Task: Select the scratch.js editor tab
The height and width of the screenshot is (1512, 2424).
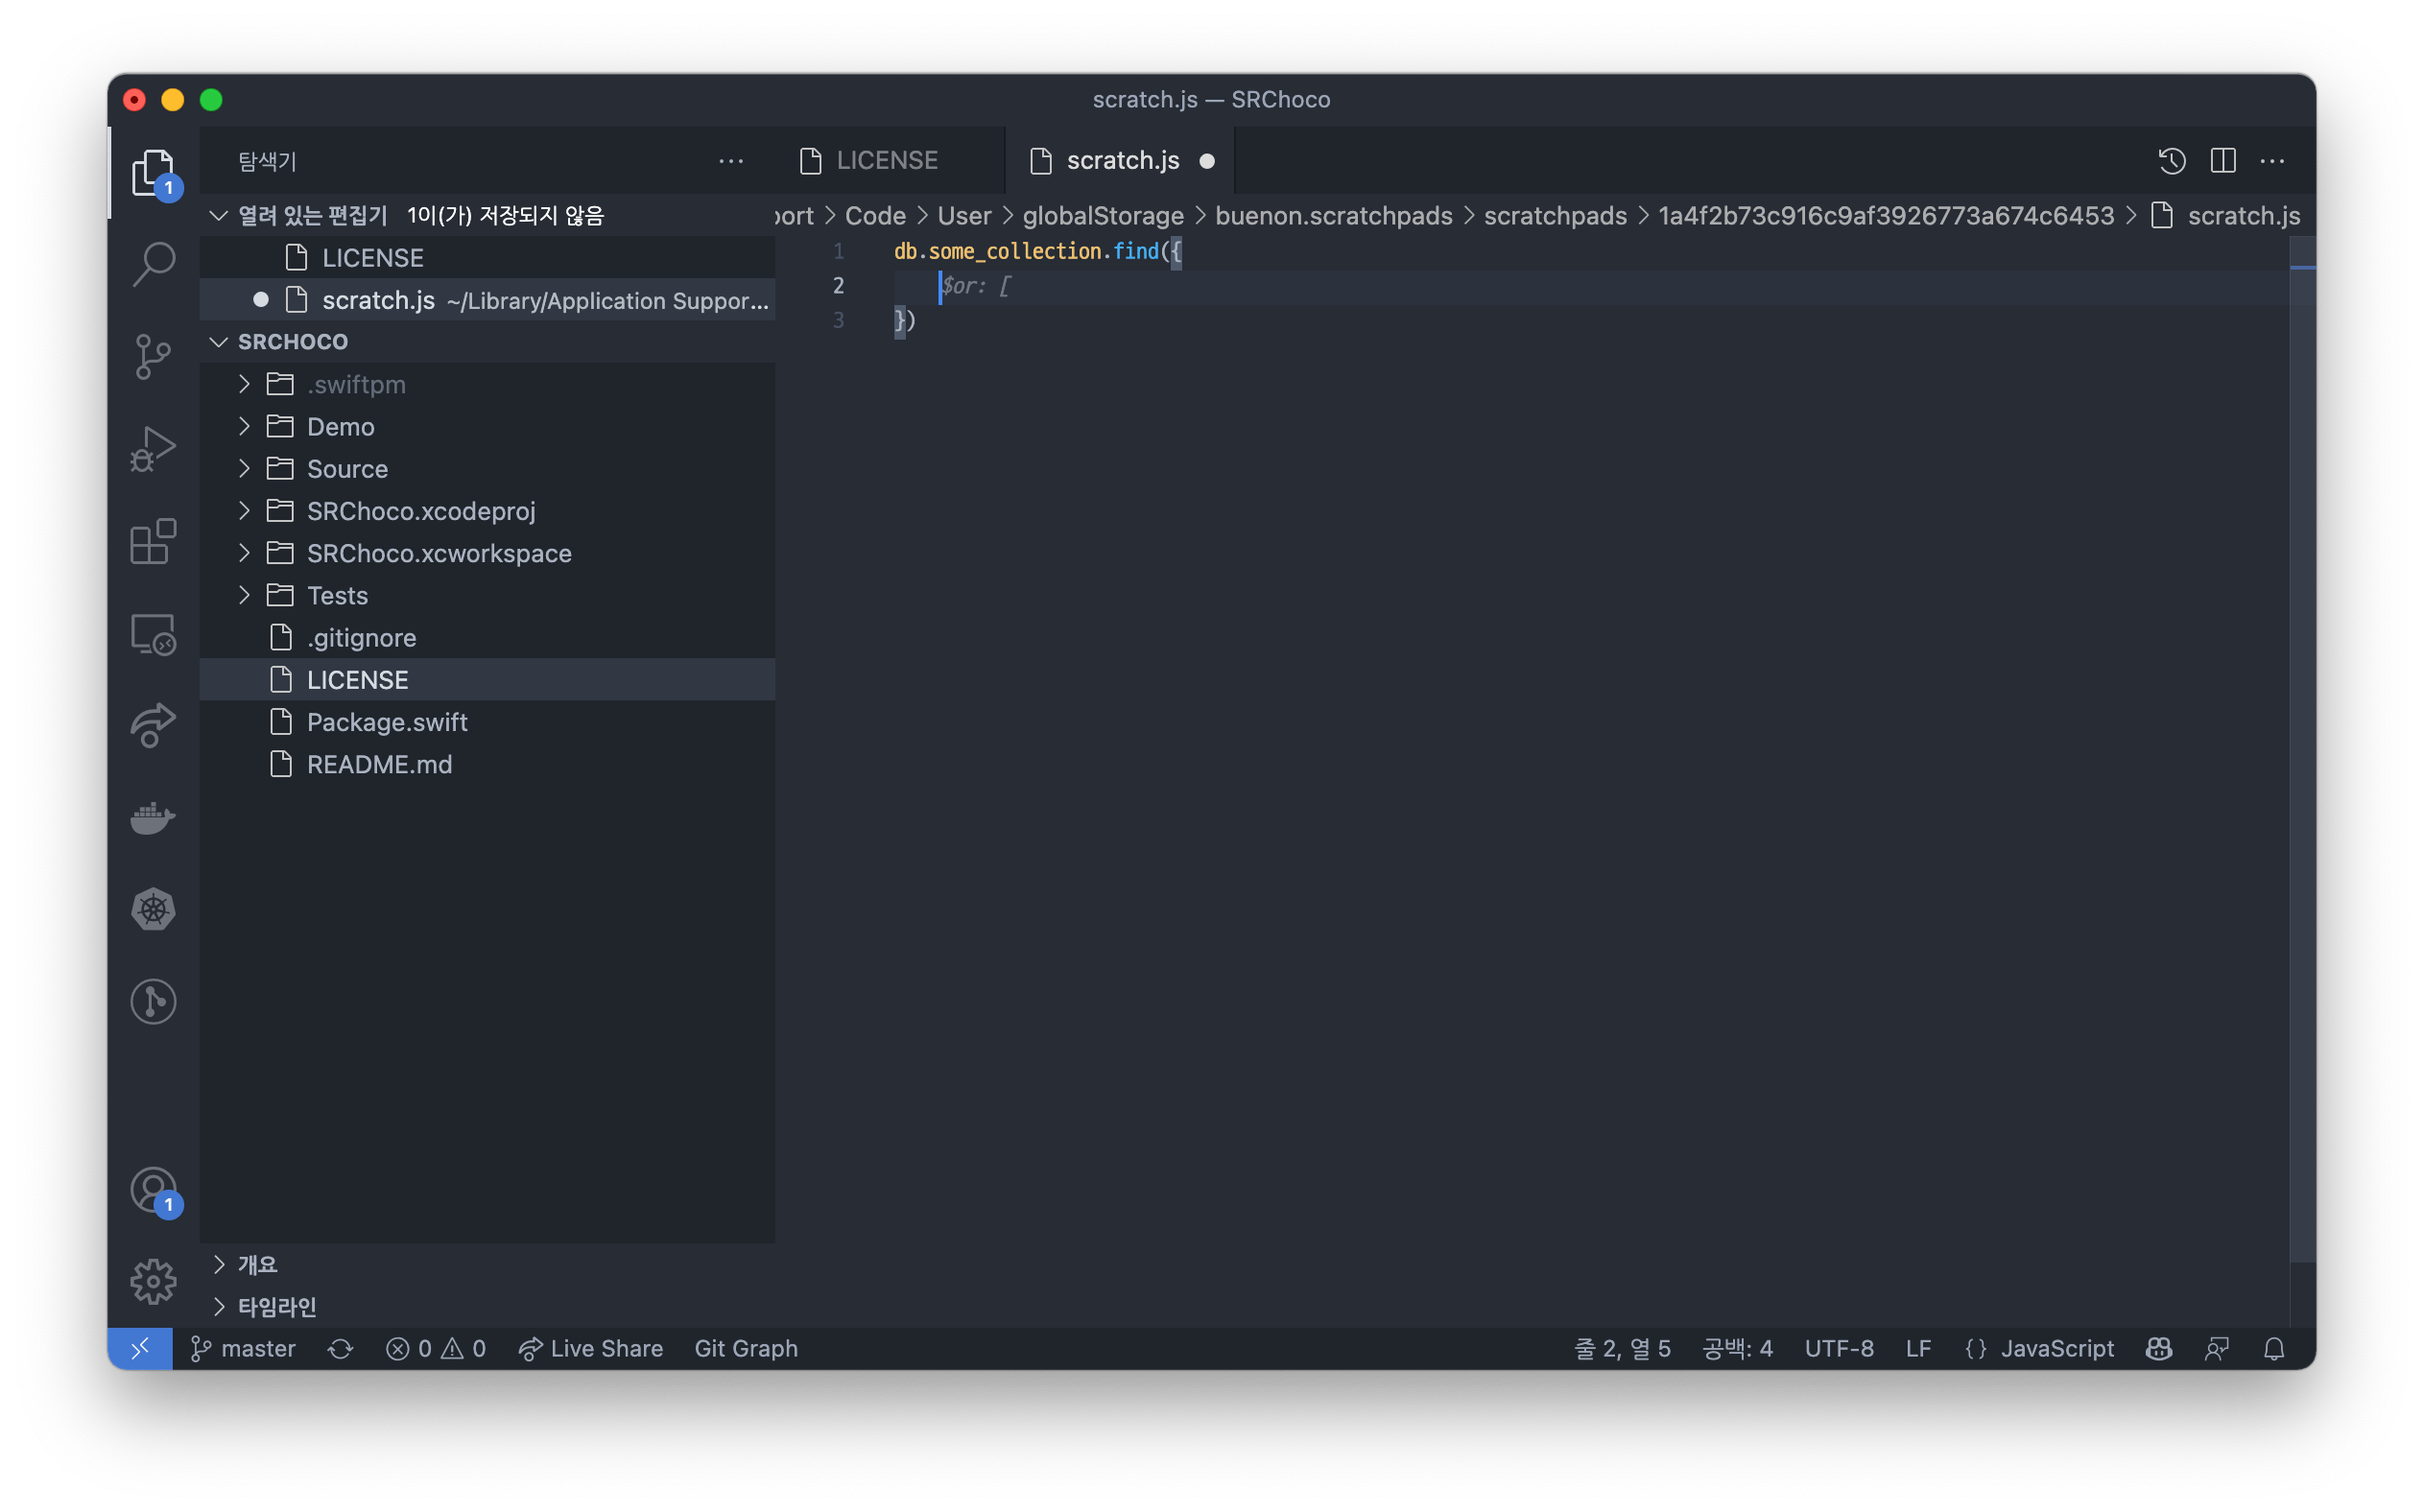Action: (1122, 161)
